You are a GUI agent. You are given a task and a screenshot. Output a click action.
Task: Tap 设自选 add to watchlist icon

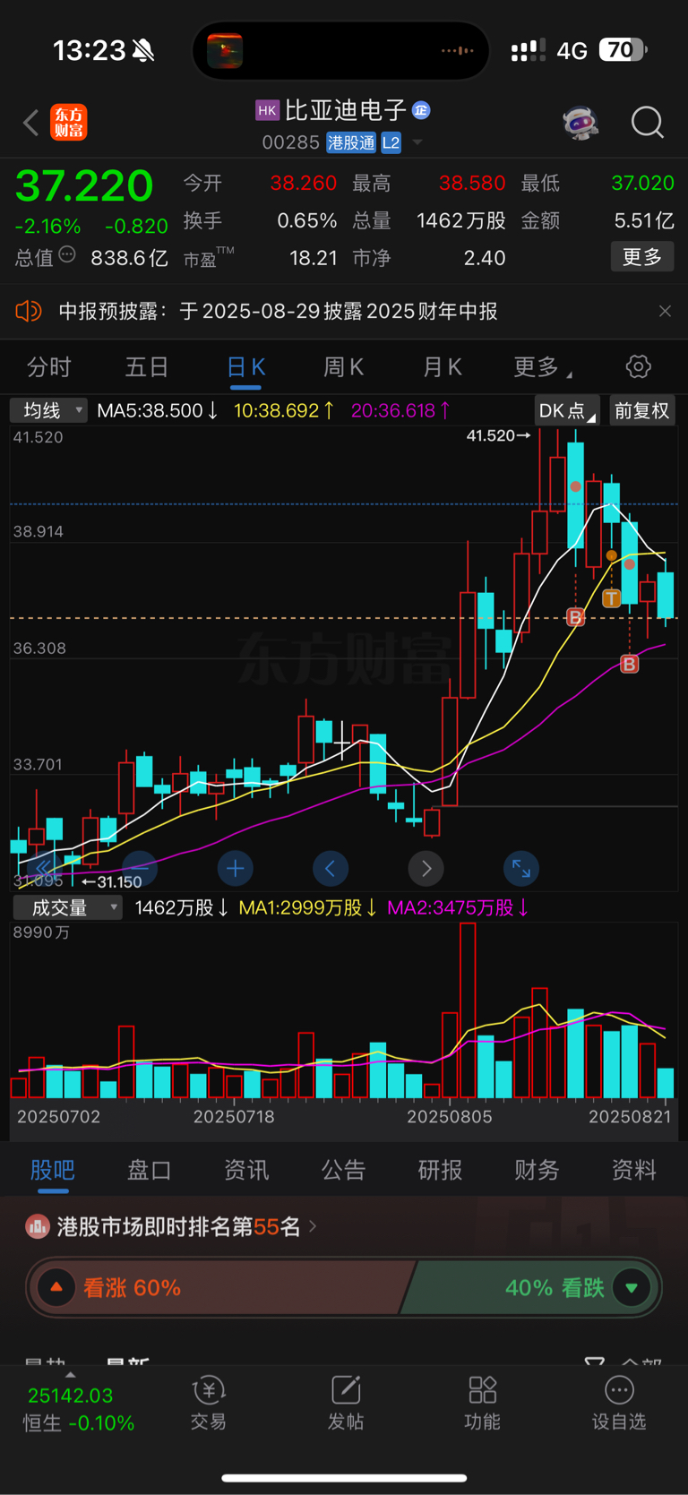(619, 1390)
